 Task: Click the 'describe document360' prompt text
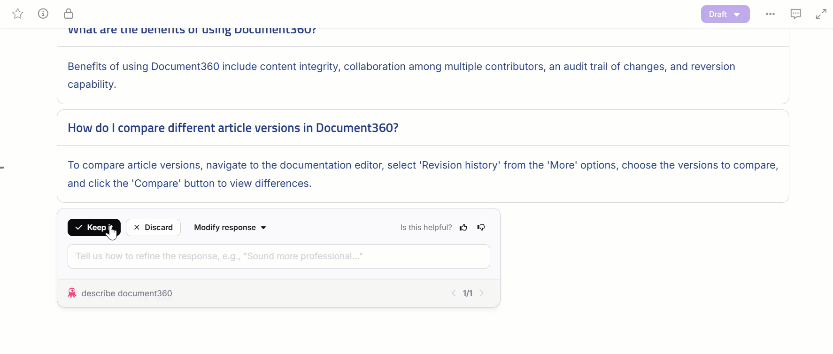click(x=127, y=293)
